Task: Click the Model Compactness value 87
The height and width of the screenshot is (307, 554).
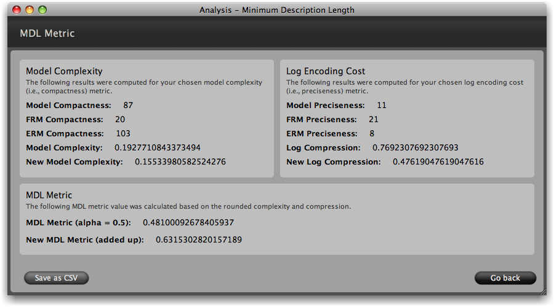Action: pos(128,106)
